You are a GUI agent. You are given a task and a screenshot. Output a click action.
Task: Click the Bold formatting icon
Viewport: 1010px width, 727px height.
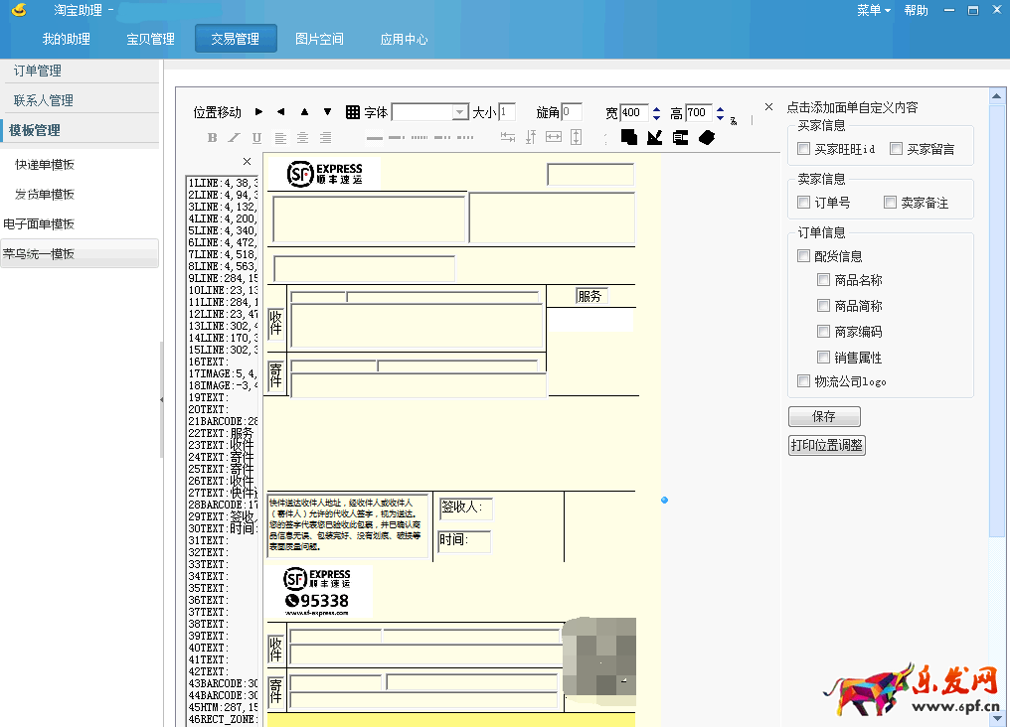pyautogui.click(x=212, y=138)
